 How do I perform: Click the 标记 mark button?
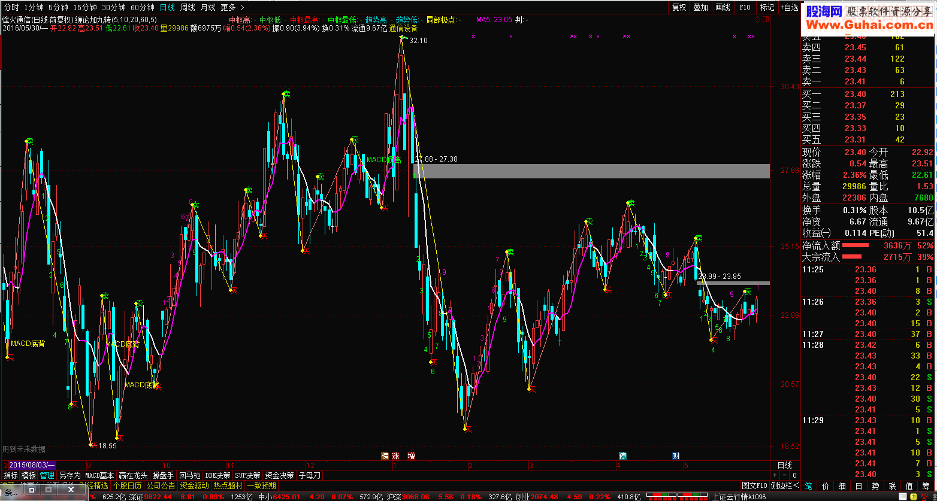pos(767,7)
